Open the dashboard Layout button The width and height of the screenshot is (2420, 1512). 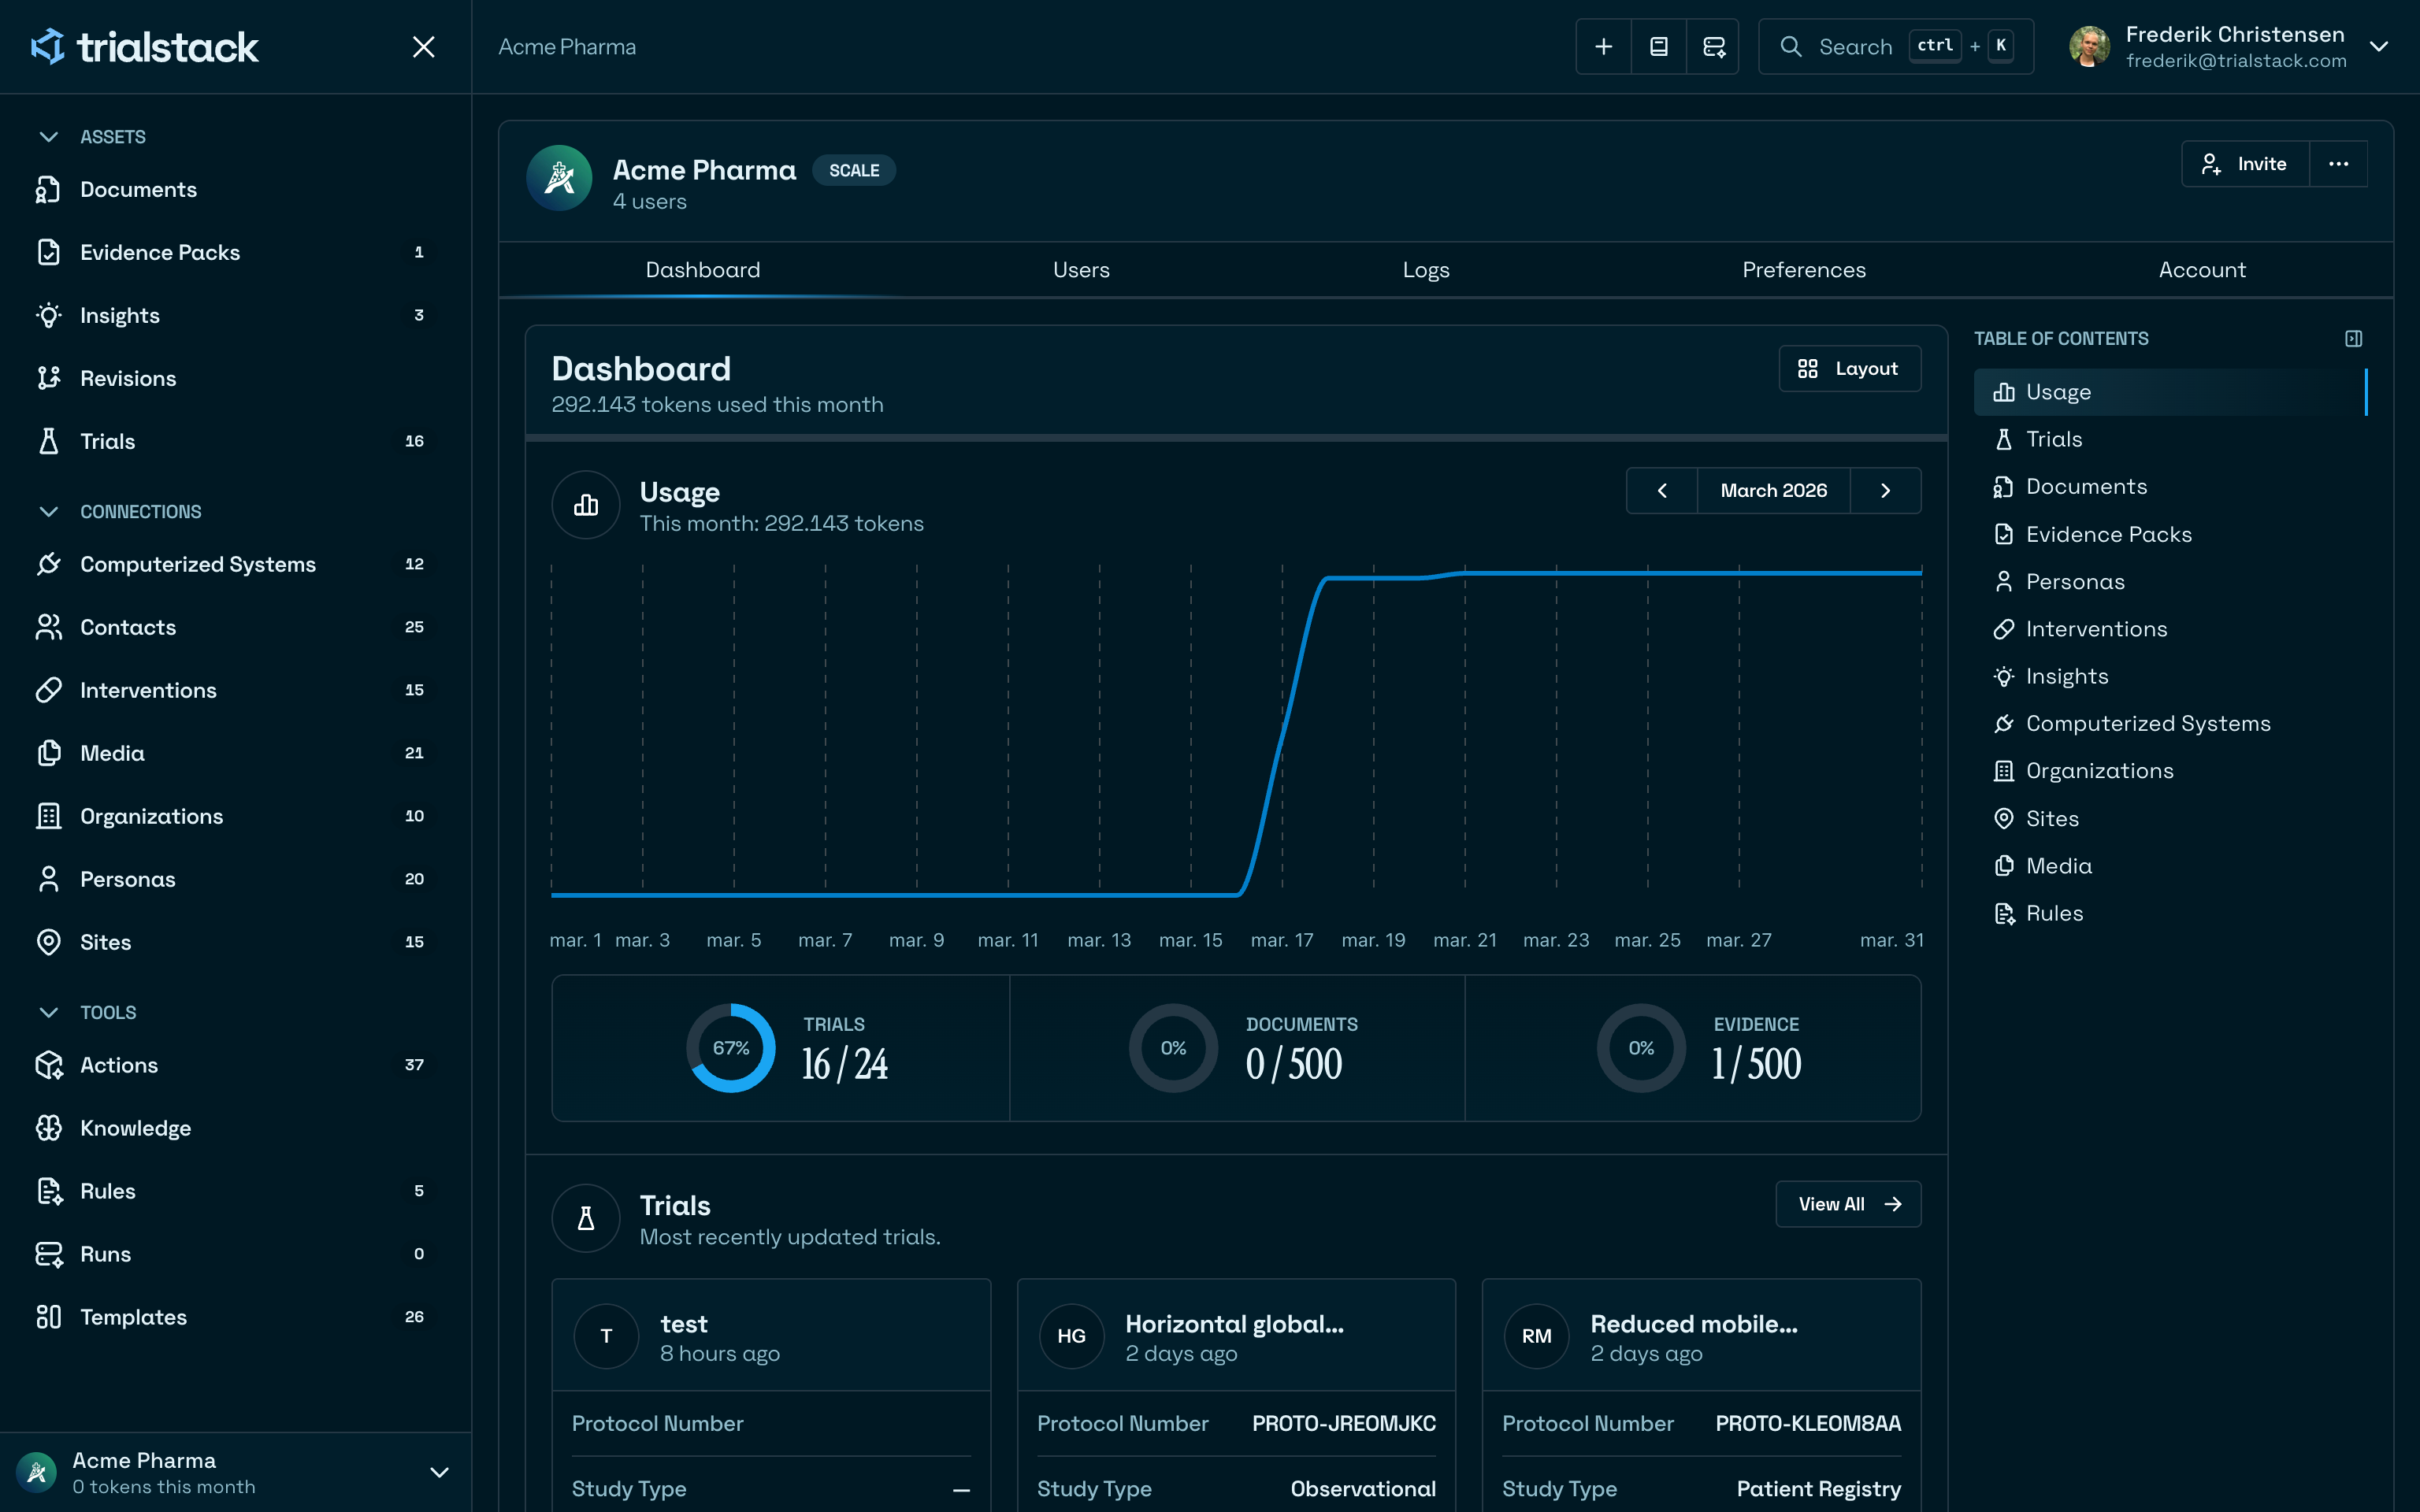point(1850,369)
